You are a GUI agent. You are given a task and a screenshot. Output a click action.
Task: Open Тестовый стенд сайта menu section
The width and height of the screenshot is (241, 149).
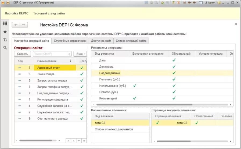click(49, 13)
